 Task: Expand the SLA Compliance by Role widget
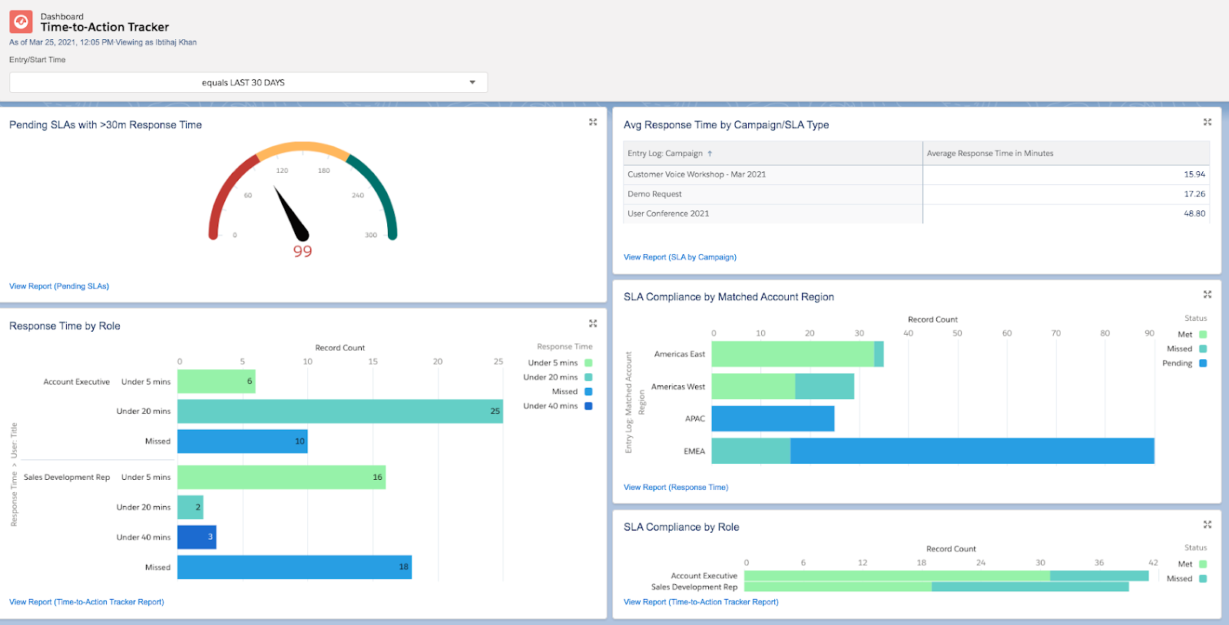pos(1207,524)
